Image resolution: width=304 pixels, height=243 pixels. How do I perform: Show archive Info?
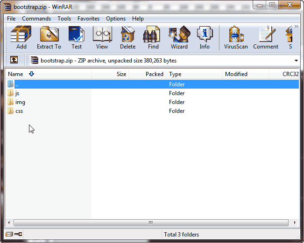[205, 38]
